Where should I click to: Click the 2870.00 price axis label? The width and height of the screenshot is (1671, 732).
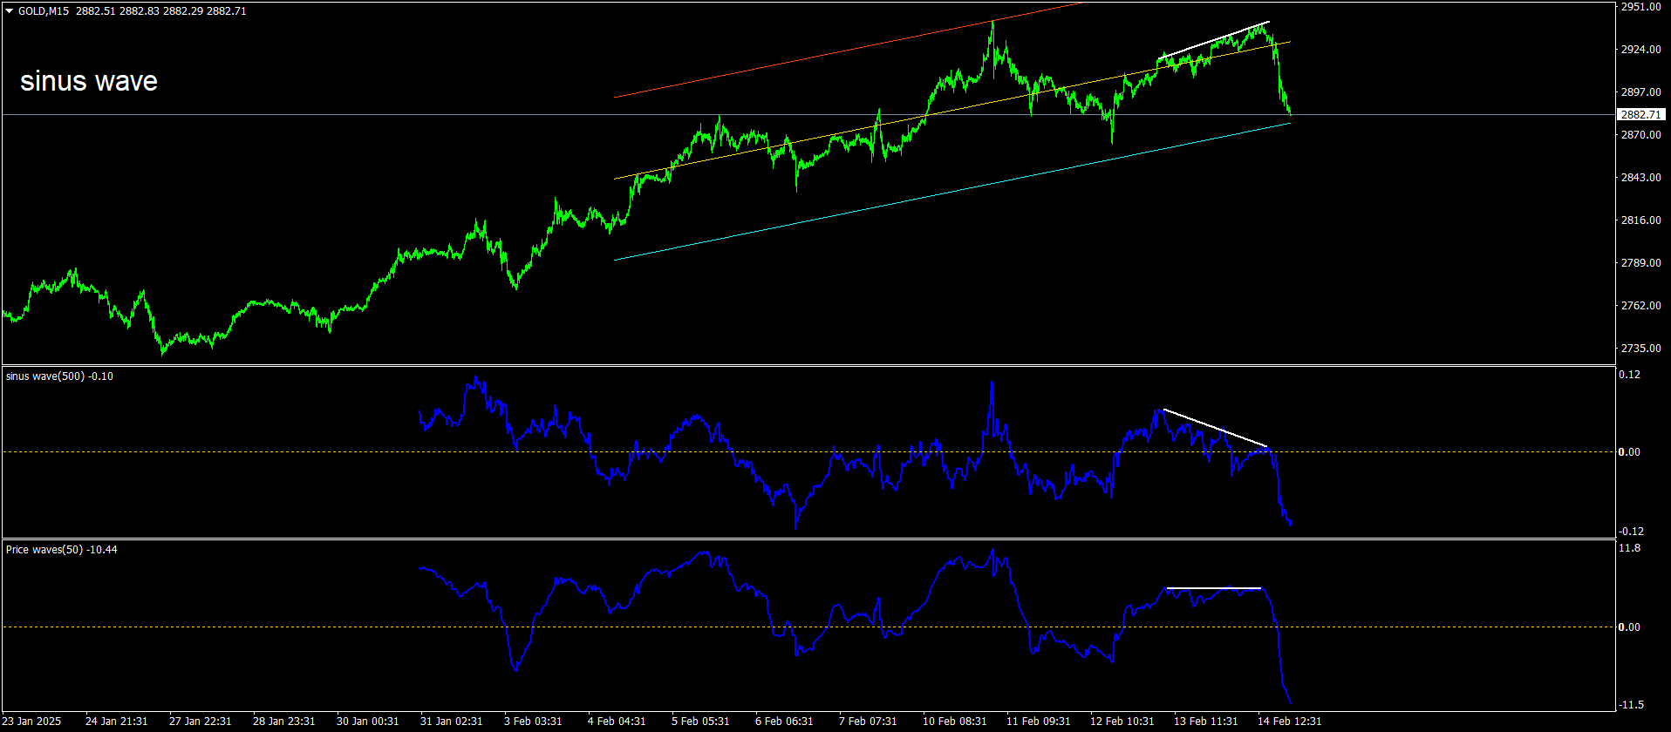1640,135
